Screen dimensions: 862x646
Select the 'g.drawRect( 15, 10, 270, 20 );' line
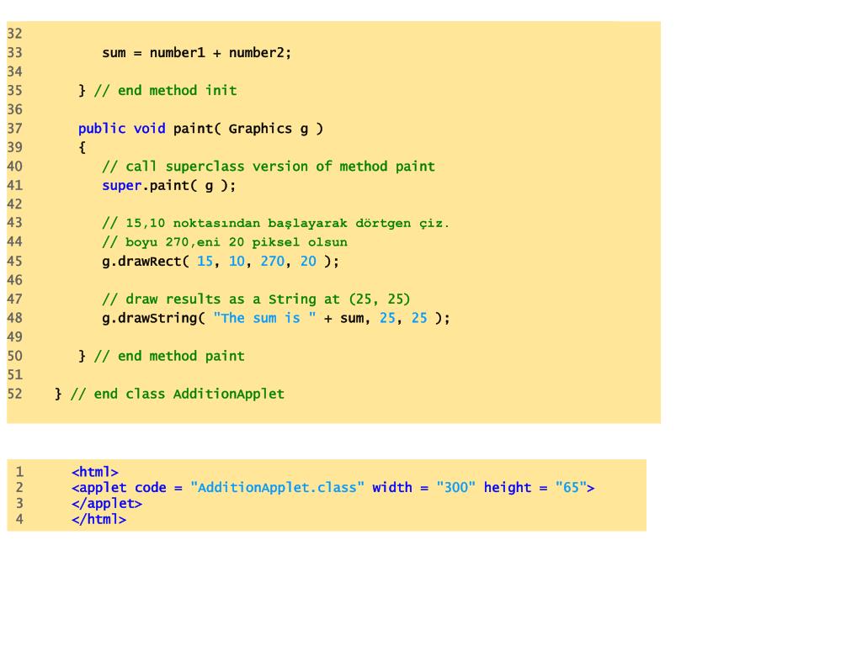221,262
